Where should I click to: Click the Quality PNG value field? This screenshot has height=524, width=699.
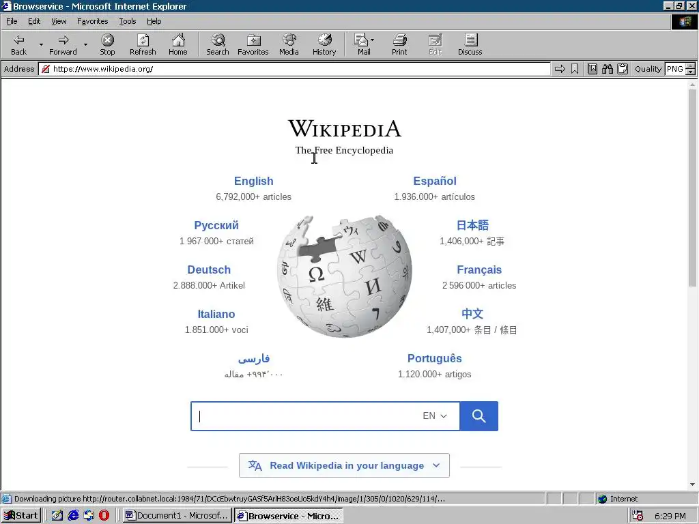click(x=675, y=69)
